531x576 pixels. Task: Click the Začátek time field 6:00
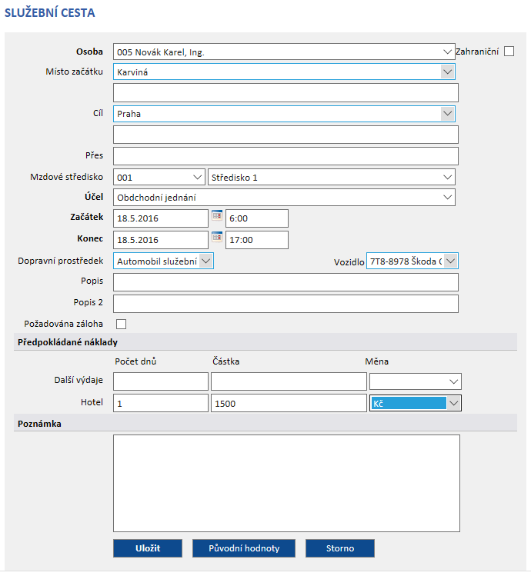[257, 218]
